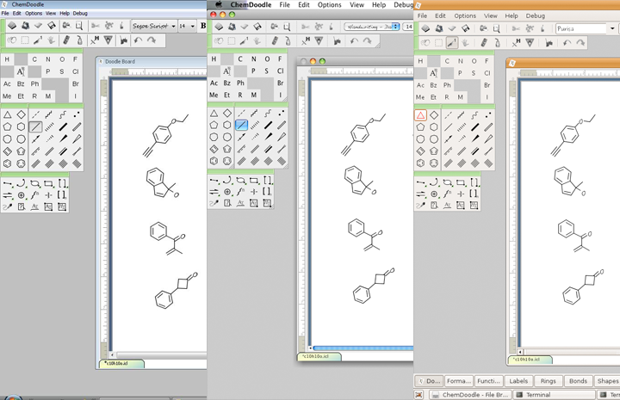Select rectangular marquee tool in Windows toolbar
The width and height of the screenshot is (620, 400).
pos(25,40)
